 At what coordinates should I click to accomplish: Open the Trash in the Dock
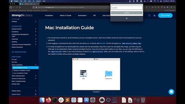tap(143, 100)
